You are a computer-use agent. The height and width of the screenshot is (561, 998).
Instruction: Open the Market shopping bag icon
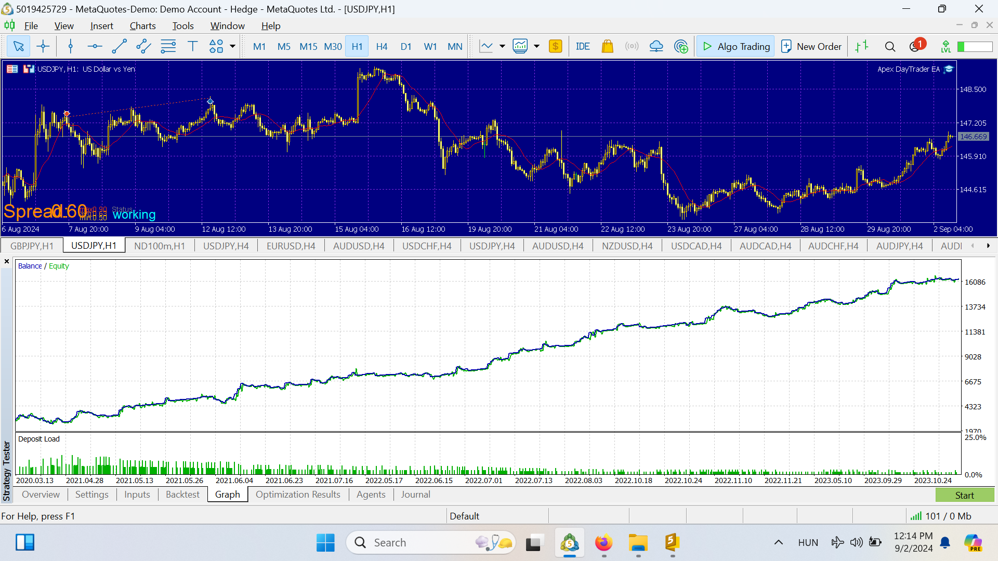(x=607, y=47)
